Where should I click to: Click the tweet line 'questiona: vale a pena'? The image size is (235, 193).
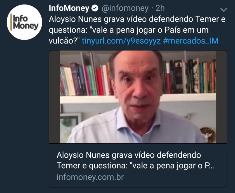(129, 30)
